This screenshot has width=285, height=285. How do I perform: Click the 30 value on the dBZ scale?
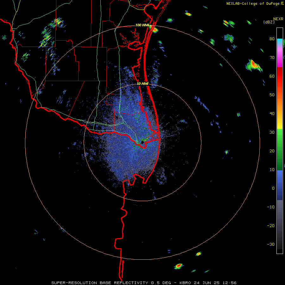pos(272,132)
